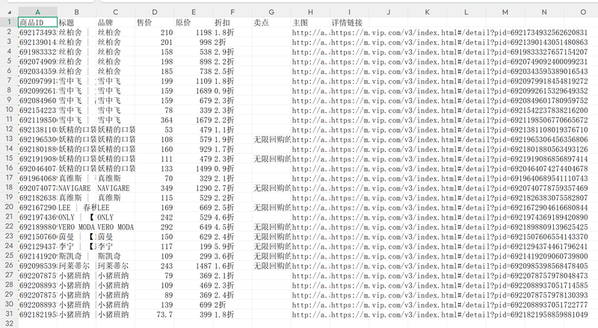Viewport: 598px width, 328px height.
Task: Select the 4.6折 discount cell
Action: (x=232, y=217)
